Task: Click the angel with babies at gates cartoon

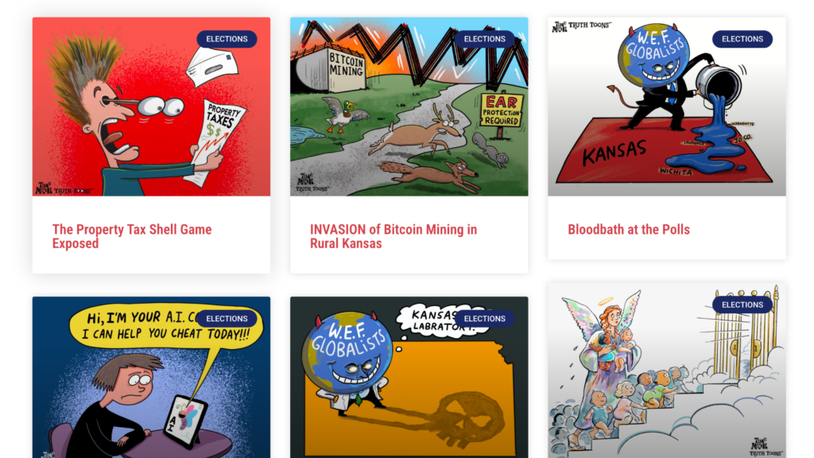Action: 667,371
